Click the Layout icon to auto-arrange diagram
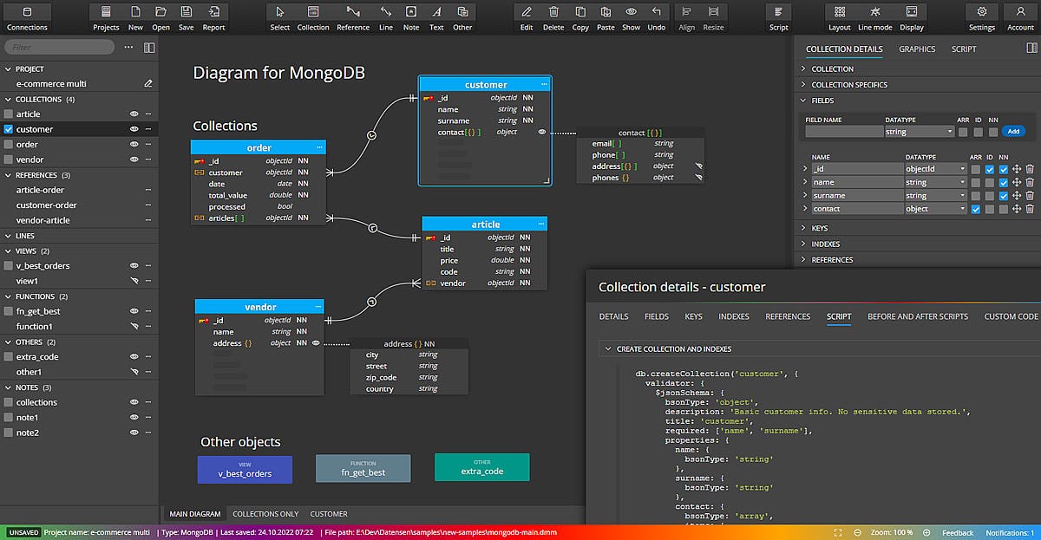The width and height of the screenshot is (1041, 540). 839,12
